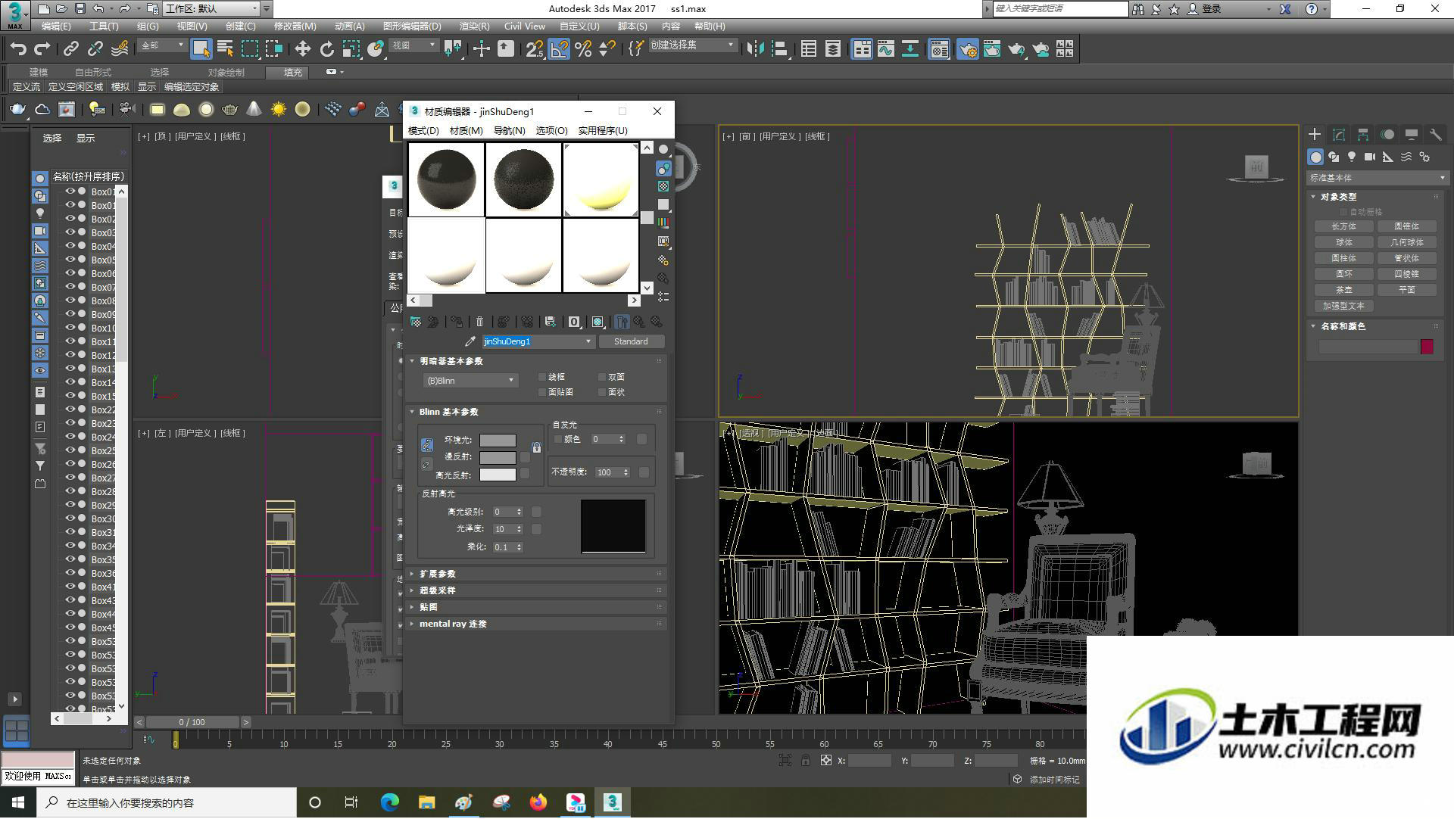Click the 茶壶 teapot creation button

(1343, 290)
